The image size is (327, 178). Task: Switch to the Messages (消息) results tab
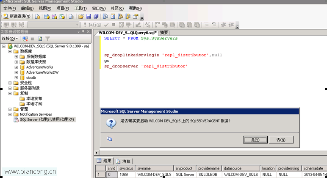[x=123, y=161]
